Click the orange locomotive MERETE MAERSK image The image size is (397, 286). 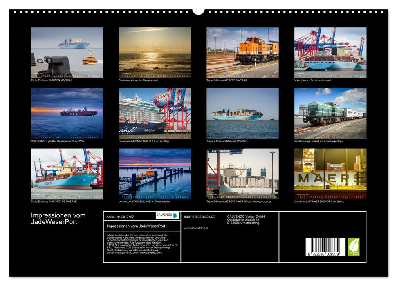click(x=241, y=52)
